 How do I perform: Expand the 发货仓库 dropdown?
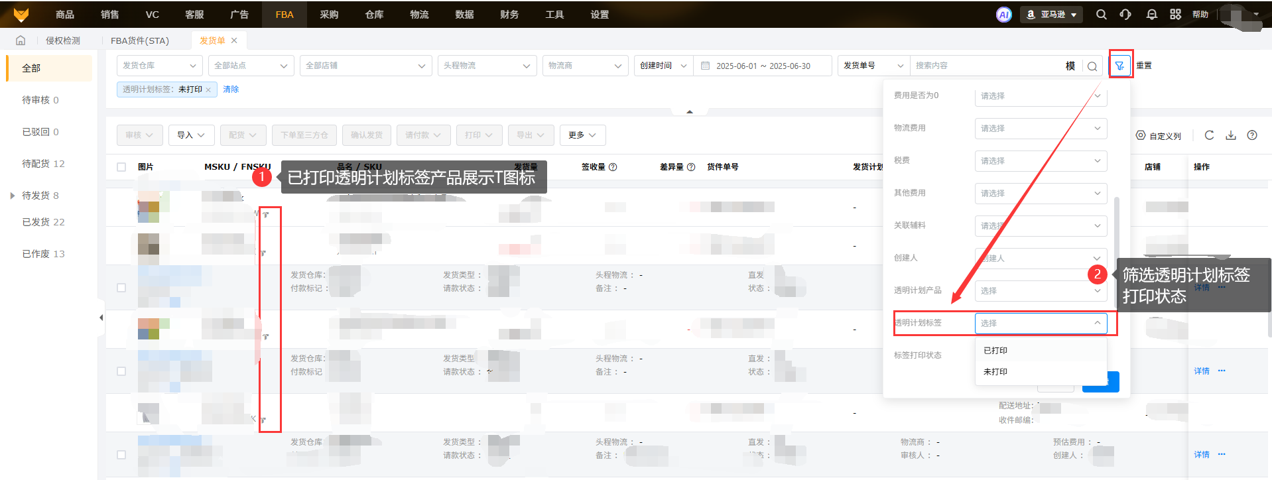[x=160, y=66]
